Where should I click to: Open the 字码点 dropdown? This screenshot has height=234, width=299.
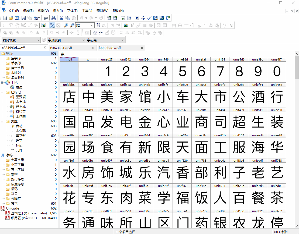(x=105, y=40)
